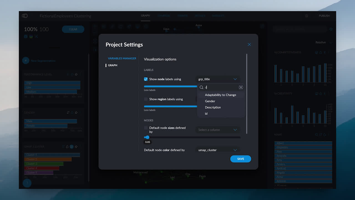The height and width of the screenshot is (200, 355).
Task: Click the plus icon for New Segmentation
Action: click(x=26, y=61)
